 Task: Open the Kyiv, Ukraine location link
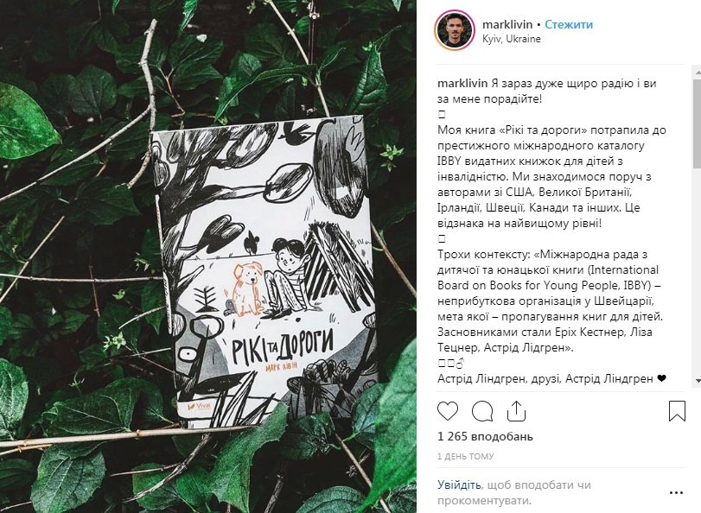click(512, 39)
